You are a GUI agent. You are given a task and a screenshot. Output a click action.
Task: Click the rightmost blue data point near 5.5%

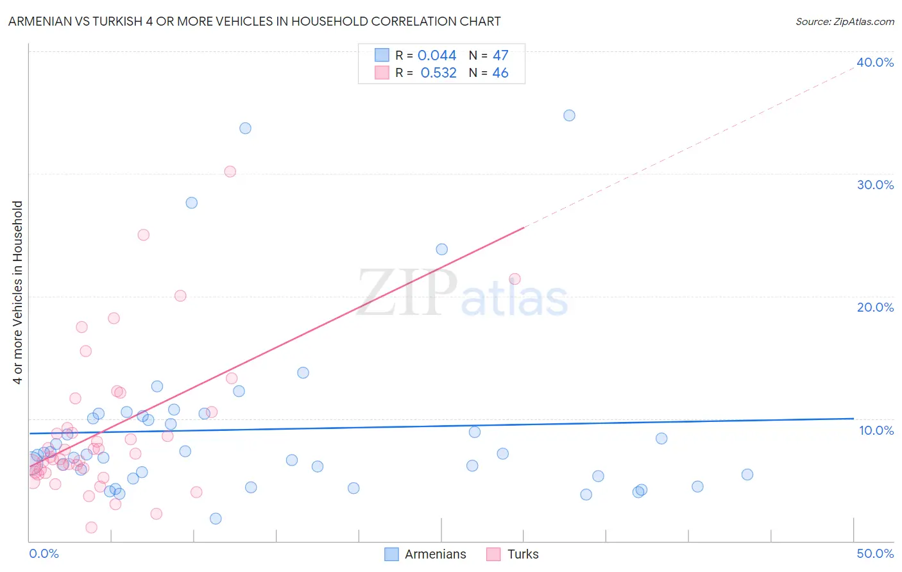tap(747, 475)
